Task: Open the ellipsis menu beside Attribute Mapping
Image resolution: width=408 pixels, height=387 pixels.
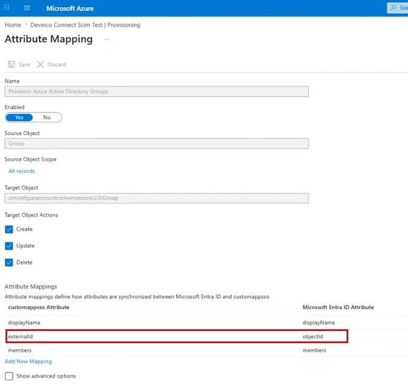Action: point(107,40)
